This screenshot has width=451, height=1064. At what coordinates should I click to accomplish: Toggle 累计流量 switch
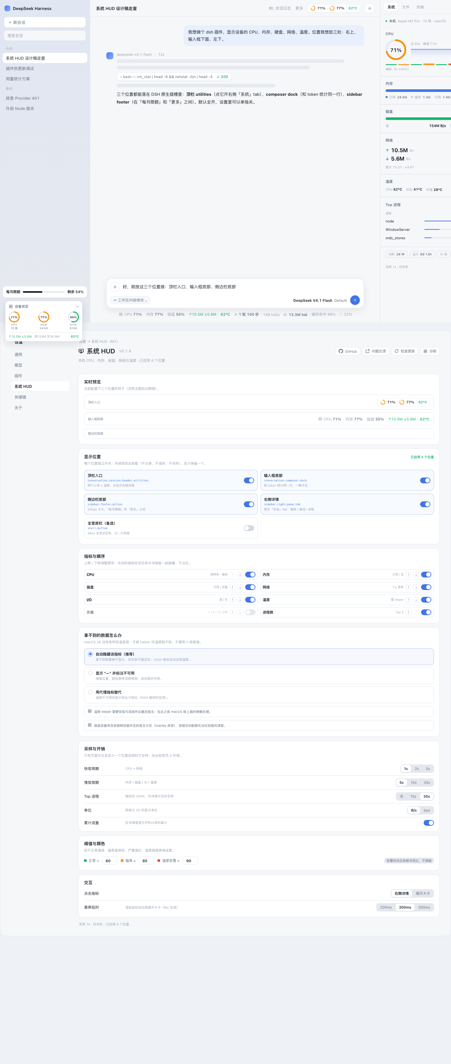tap(429, 823)
